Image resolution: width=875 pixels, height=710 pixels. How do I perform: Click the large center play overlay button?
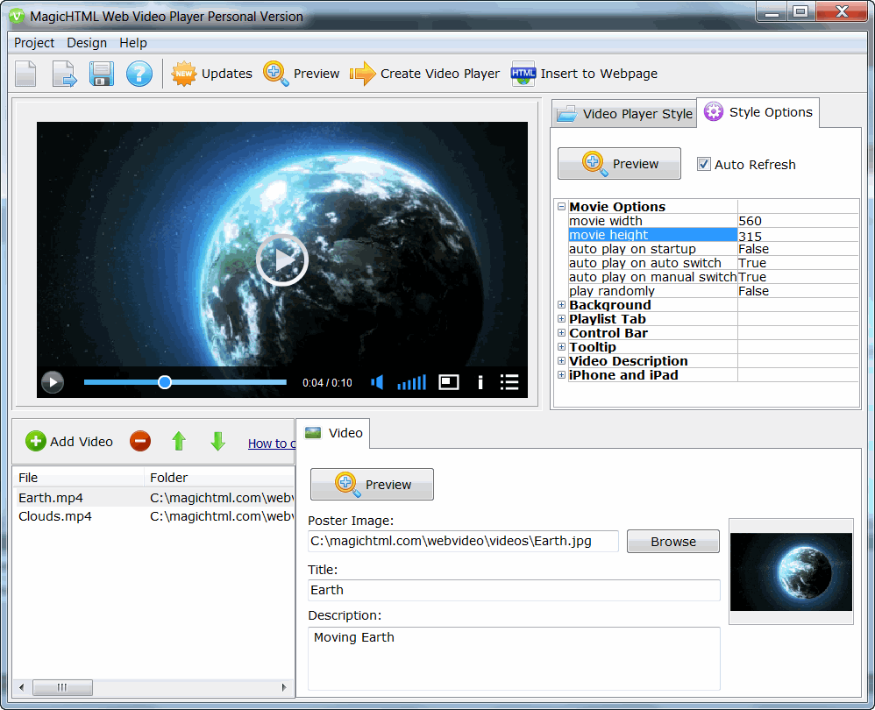point(281,260)
